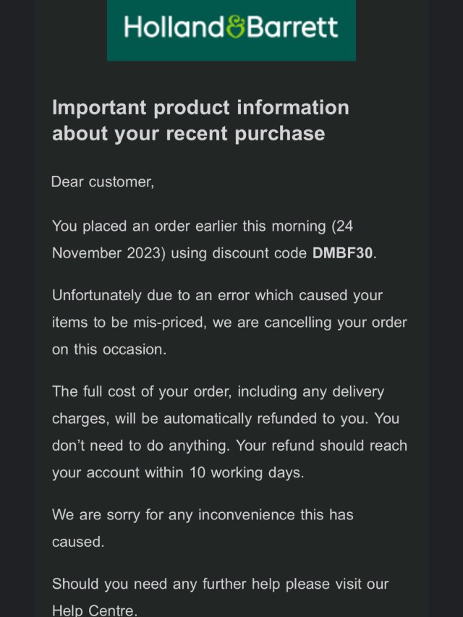Image resolution: width=463 pixels, height=617 pixels.
Task: Click the Holland & Barrett logo banner
Action: coord(231,30)
